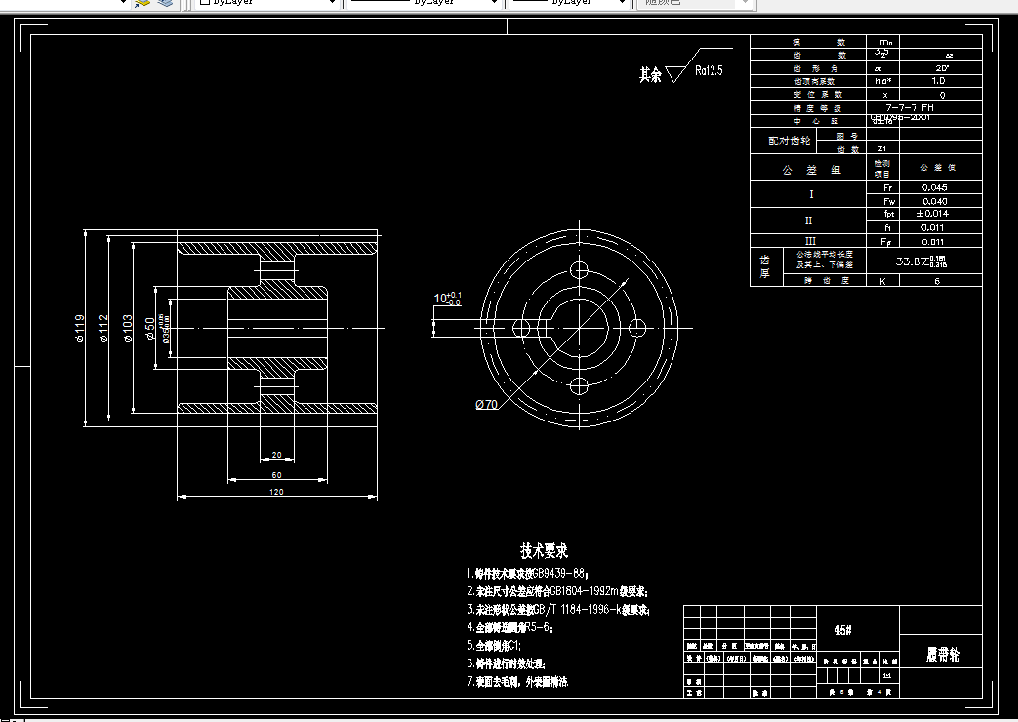Select the Ø70 leader dimension
The height and width of the screenshot is (722, 1018).
(486, 405)
